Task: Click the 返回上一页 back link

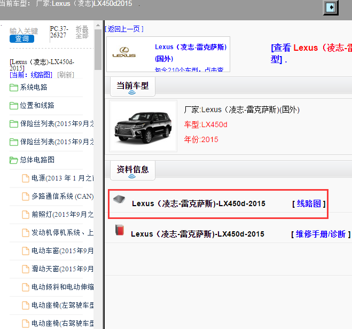Action: tap(124, 29)
